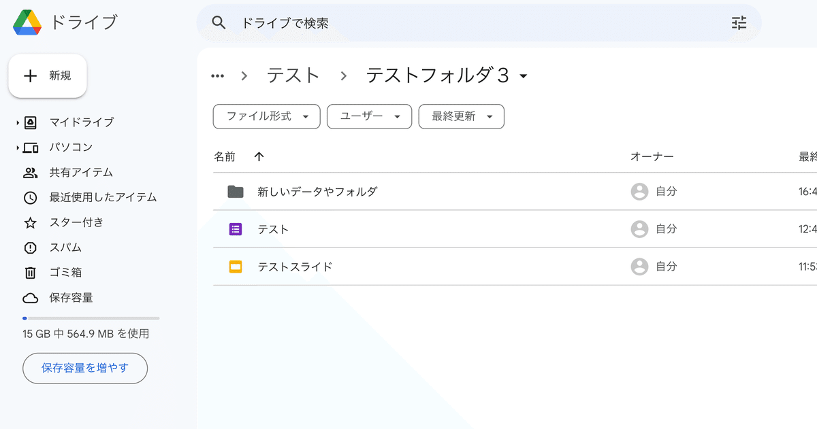Open advanced search filter options icon

(739, 23)
